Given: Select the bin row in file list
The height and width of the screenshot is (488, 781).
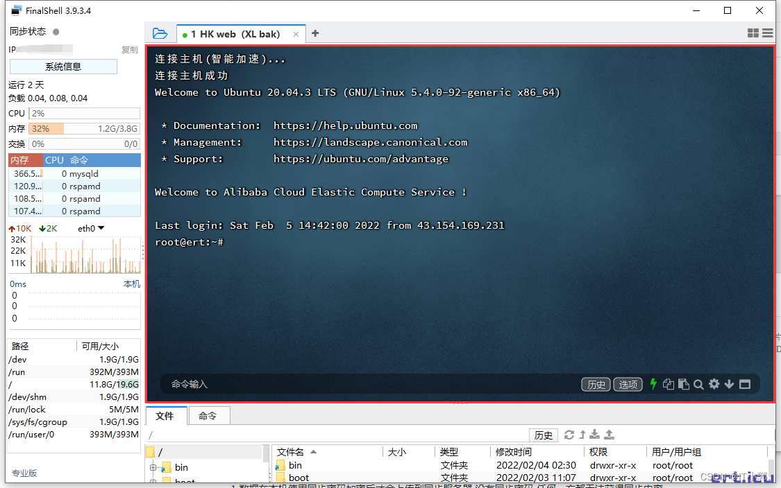Looking at the screenshot, I should point(521,466).
